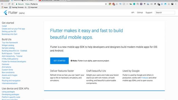Viewport: 178px width, 100px height.
Task: Open the Box constraints link
Action: (x=8, y=72)
